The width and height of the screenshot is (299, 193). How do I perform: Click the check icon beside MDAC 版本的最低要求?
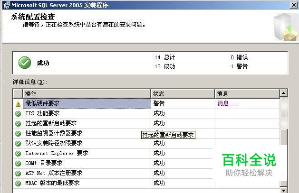[x=18, y=184]
